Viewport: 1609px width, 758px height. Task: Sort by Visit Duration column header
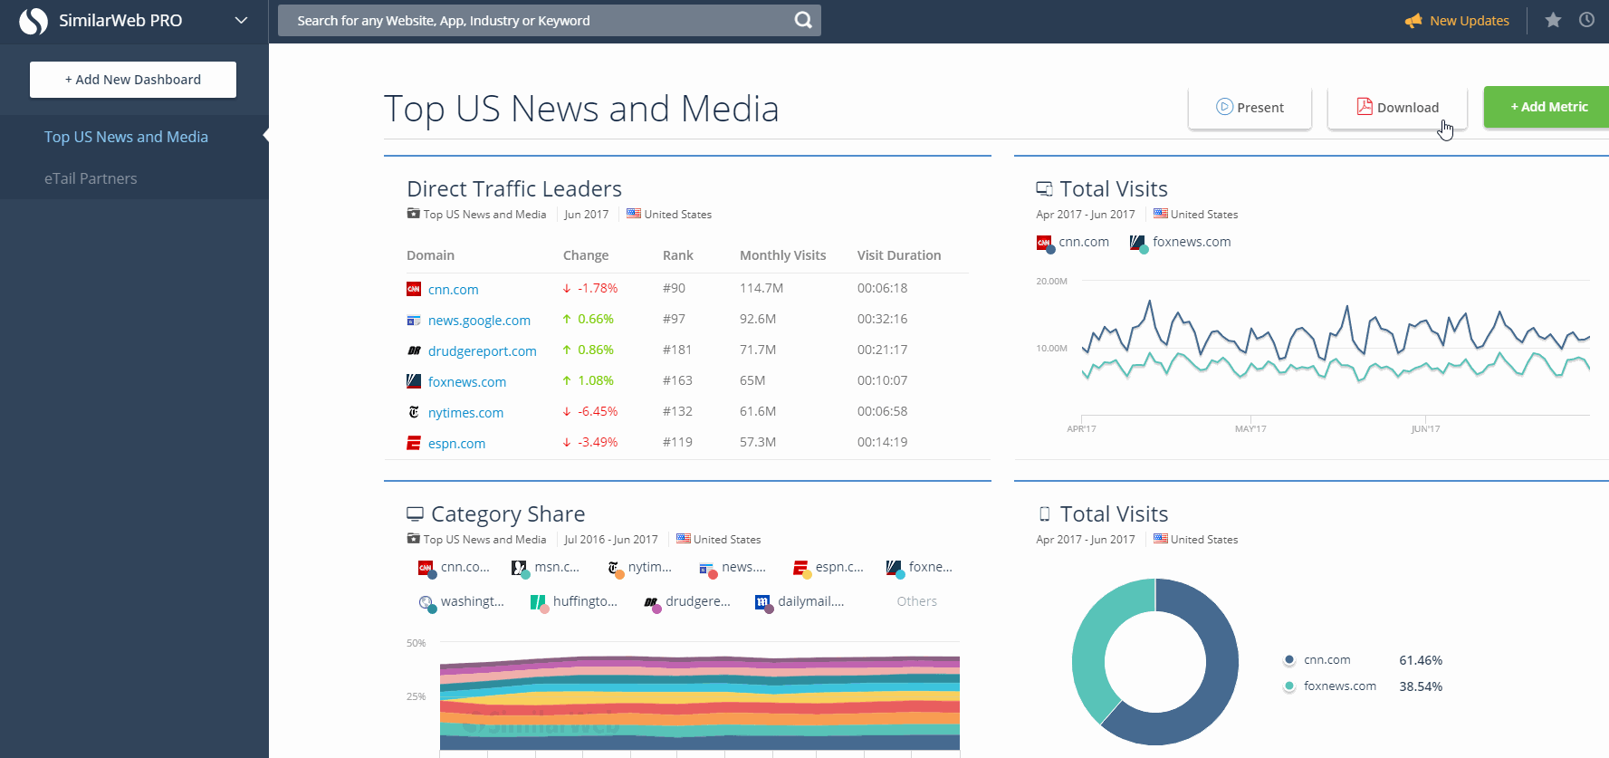click(899, 255)
